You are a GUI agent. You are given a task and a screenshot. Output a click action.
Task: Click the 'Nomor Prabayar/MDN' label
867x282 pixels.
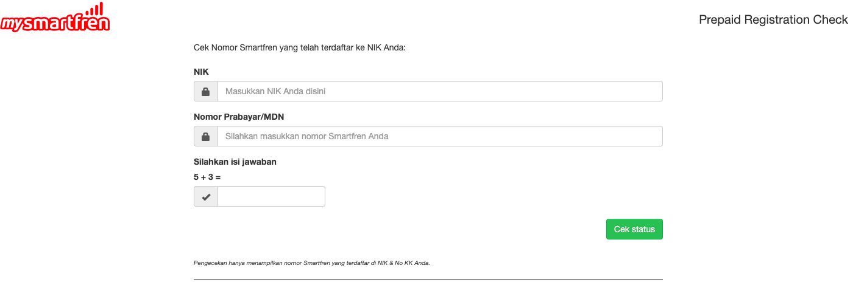tap(239, 117)
